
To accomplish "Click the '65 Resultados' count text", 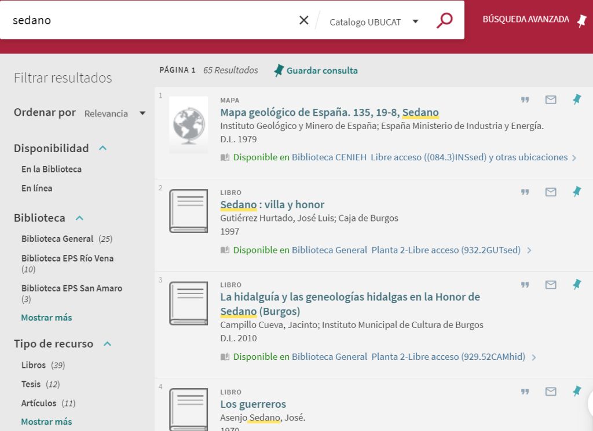I will tap(230, 70).
